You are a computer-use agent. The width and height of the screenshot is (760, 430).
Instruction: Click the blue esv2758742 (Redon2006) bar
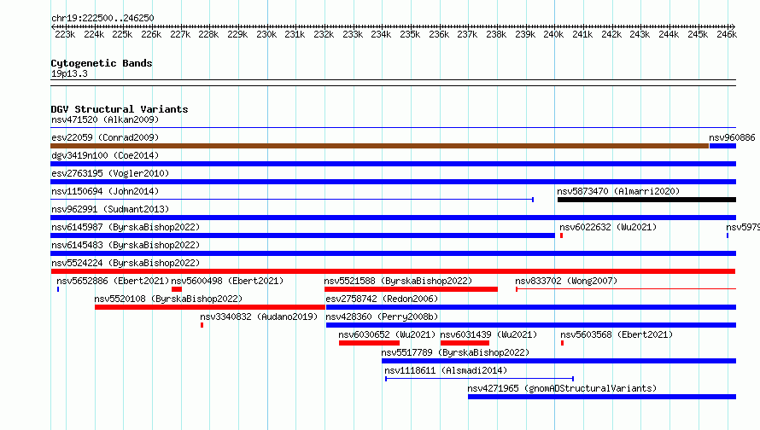[531, 307]
